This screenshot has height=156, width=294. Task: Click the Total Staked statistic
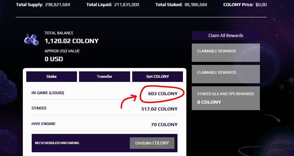180,5
